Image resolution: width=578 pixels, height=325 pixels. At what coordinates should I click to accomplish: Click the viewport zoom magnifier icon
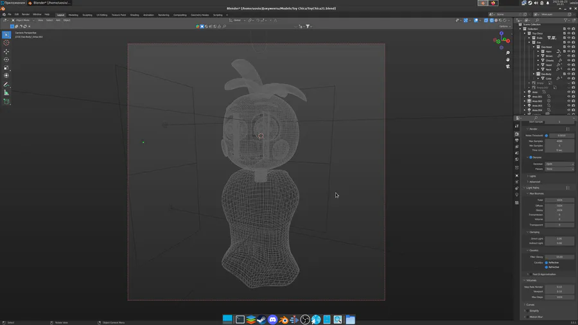[x=507, y=53]
